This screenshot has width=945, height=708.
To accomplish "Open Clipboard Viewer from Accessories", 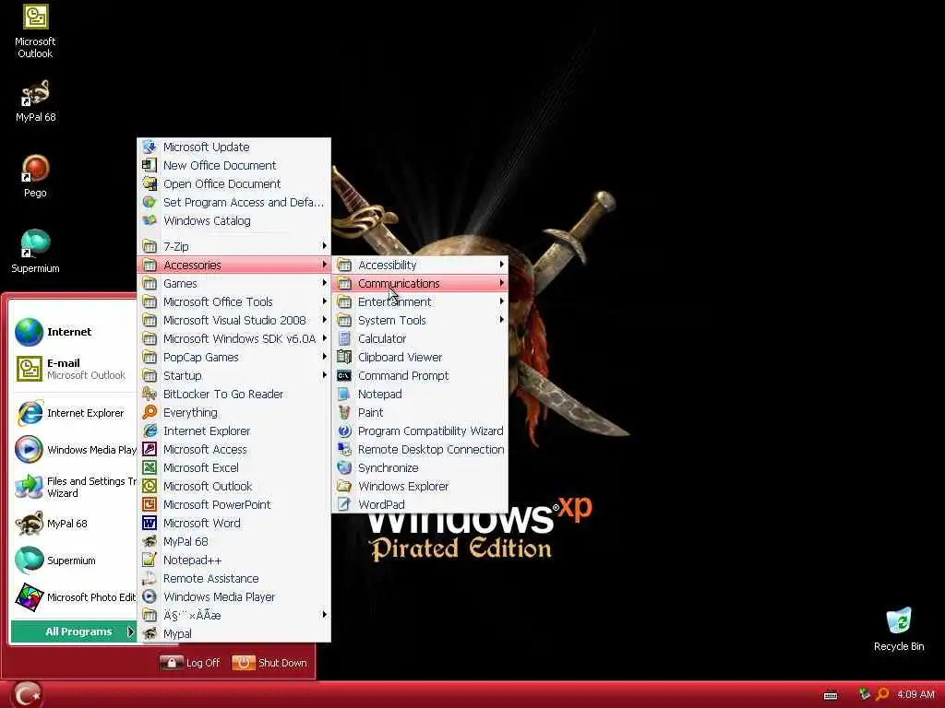I will coord(420,357).
